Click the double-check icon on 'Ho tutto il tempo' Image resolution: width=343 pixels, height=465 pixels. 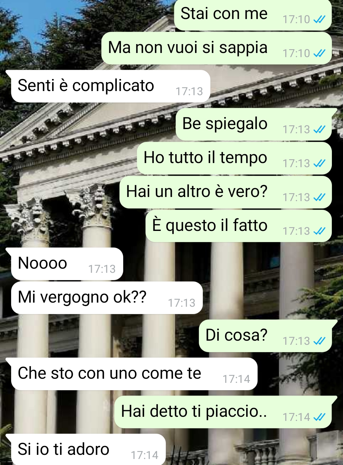pos(319,163)
